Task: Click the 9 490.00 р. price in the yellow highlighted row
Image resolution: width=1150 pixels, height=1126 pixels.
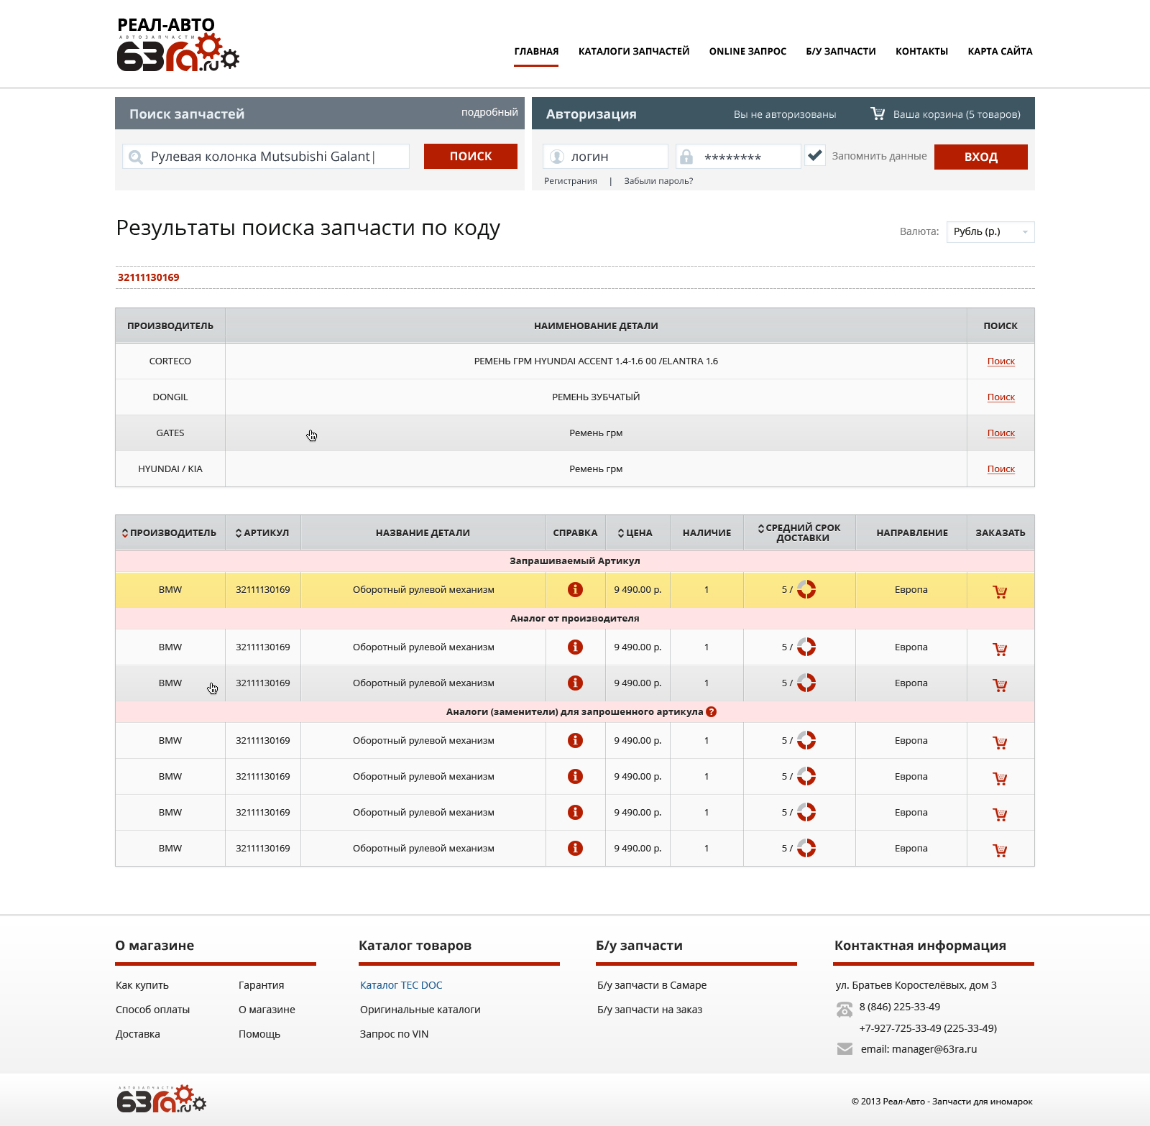Action: tap(638, 589)
